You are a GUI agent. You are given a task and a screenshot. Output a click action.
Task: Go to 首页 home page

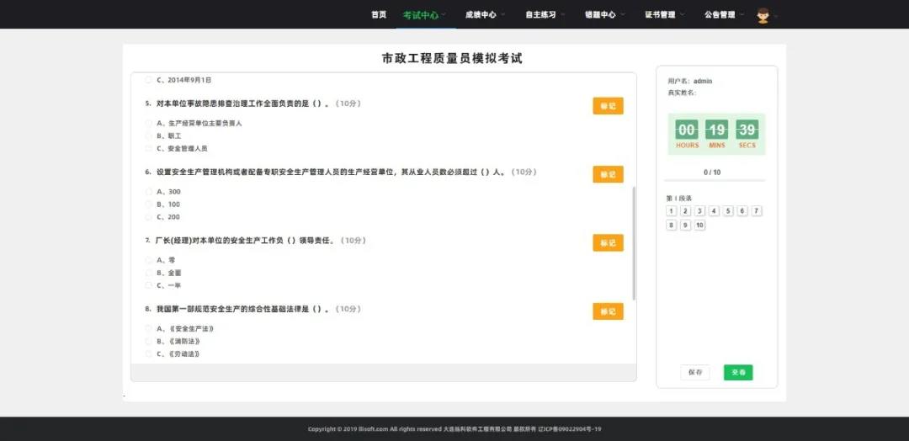(379, 14)
